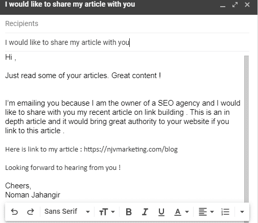The width and height of the screenshot is (258, 223).
Task: Click the signature name Noman Jahangir
Action: pyautogui.click(x=33, y=195)
